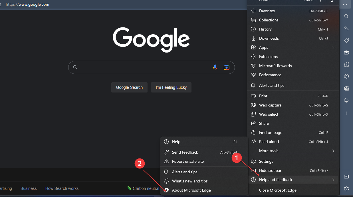The height and width of the screenshot is (197, 353).
Task: Open Web capture from the menu
Action: 293,105
